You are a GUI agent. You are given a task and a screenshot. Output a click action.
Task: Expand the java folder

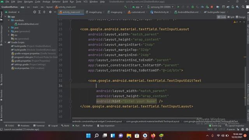click(x=9, y=28)
